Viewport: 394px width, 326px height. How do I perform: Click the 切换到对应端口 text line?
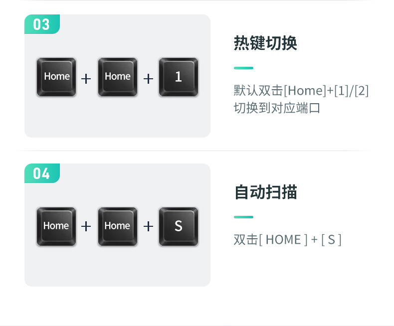coord(277,108)
